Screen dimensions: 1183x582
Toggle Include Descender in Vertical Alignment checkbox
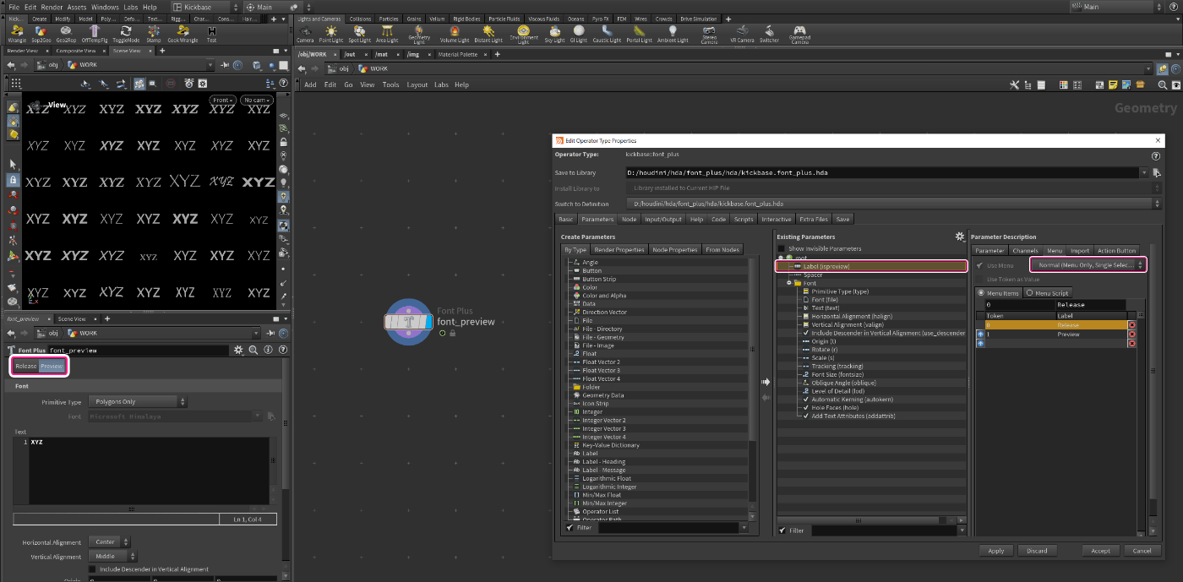(x=93, y=569)
